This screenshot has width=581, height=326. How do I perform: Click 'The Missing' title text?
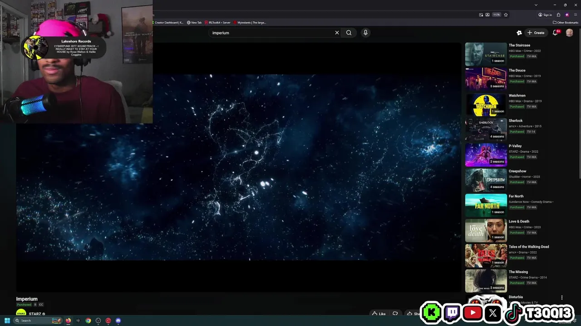(518, 272)
